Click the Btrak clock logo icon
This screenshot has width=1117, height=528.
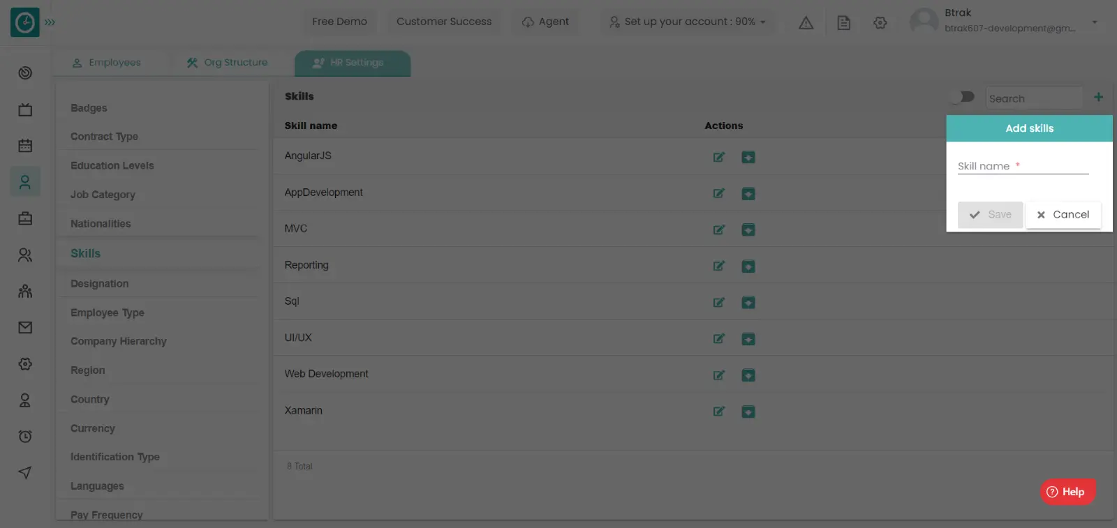[x=25, y=22]
